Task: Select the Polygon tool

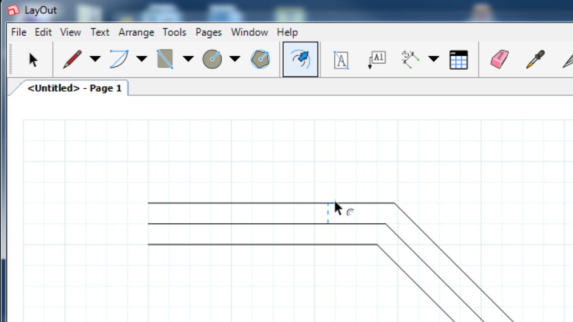Action: (x=260, y=59)
